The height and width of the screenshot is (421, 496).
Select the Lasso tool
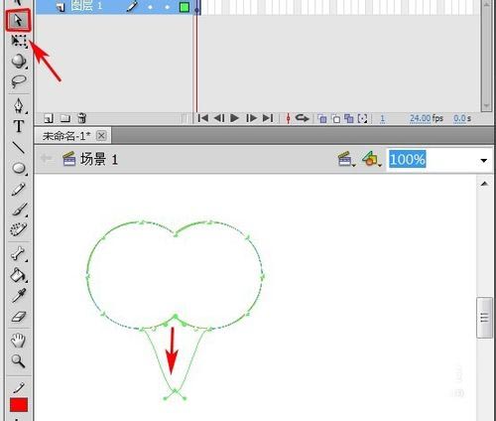coord(19,81)
